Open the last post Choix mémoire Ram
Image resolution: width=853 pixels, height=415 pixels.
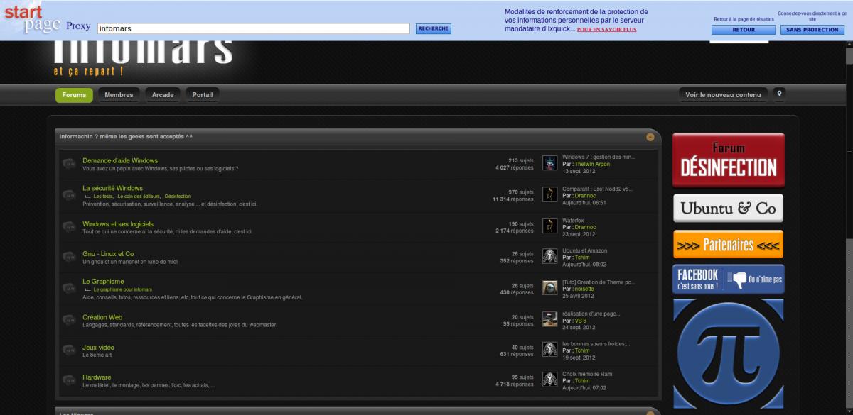point(587,374)
